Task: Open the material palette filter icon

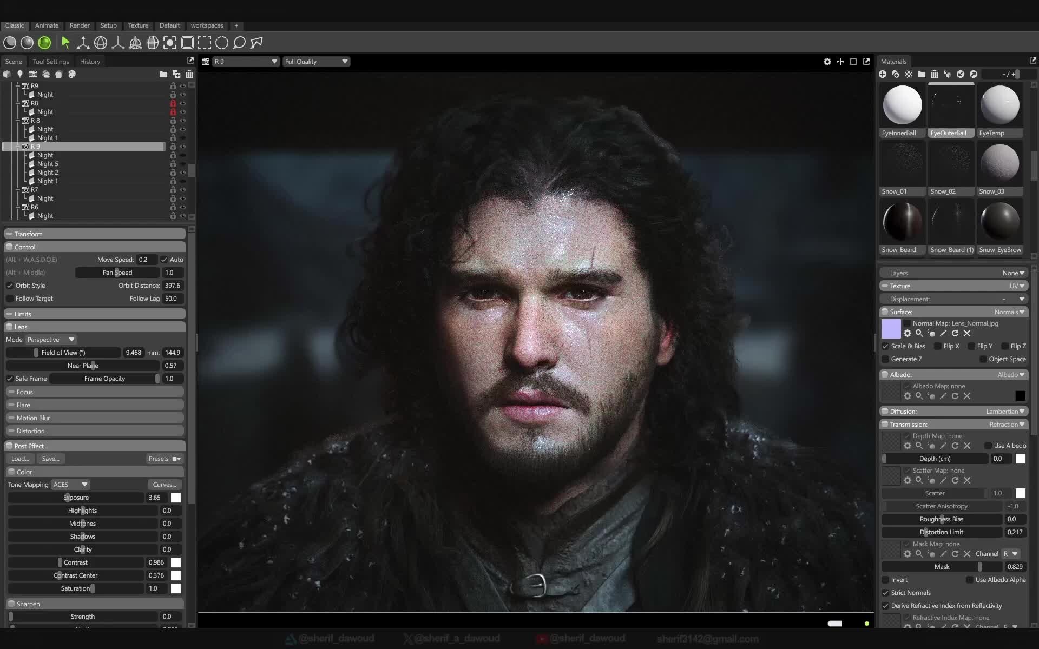Action: (909, 74)
